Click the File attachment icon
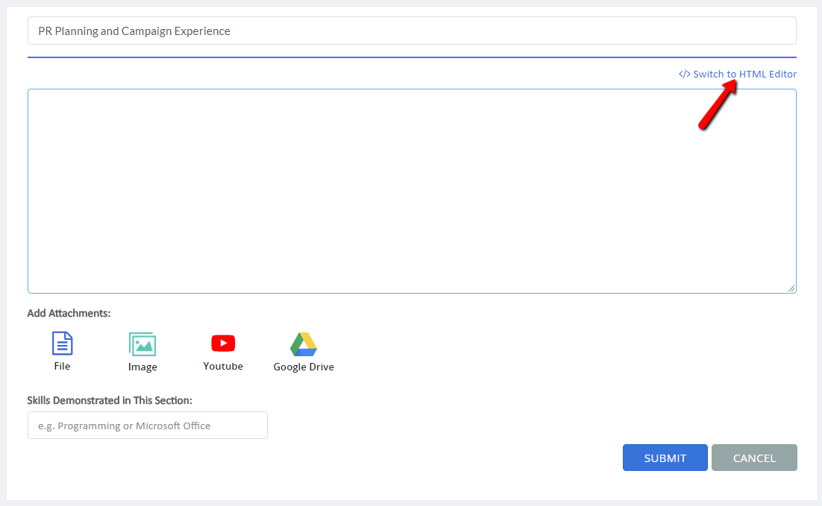 [62, 344]
